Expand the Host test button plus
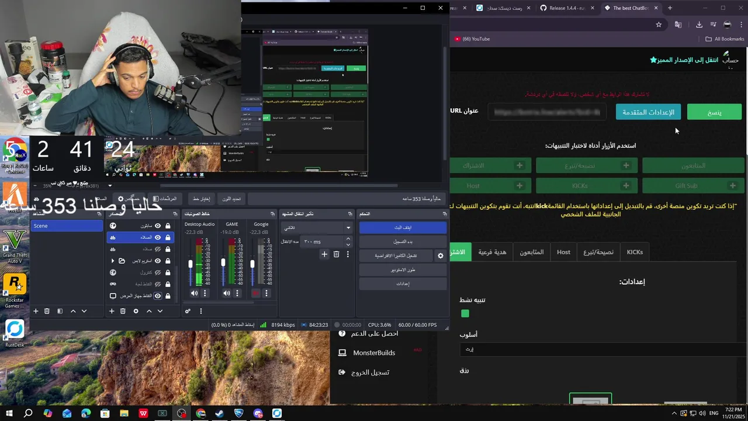The height and width of the screenshot is (421, 748). coord(520,185)
